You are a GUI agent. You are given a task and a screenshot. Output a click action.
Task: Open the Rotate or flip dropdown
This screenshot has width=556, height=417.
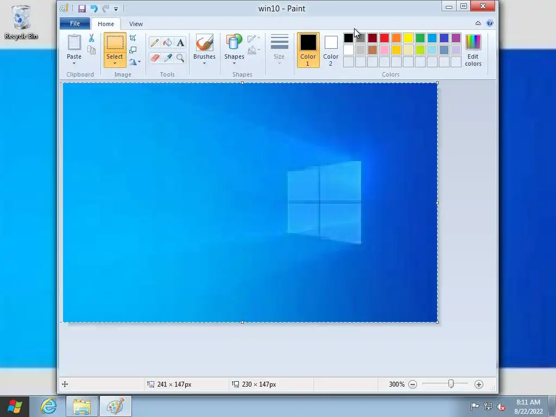[135, 62]
